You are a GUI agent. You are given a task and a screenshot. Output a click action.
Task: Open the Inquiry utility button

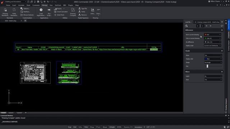59,9
